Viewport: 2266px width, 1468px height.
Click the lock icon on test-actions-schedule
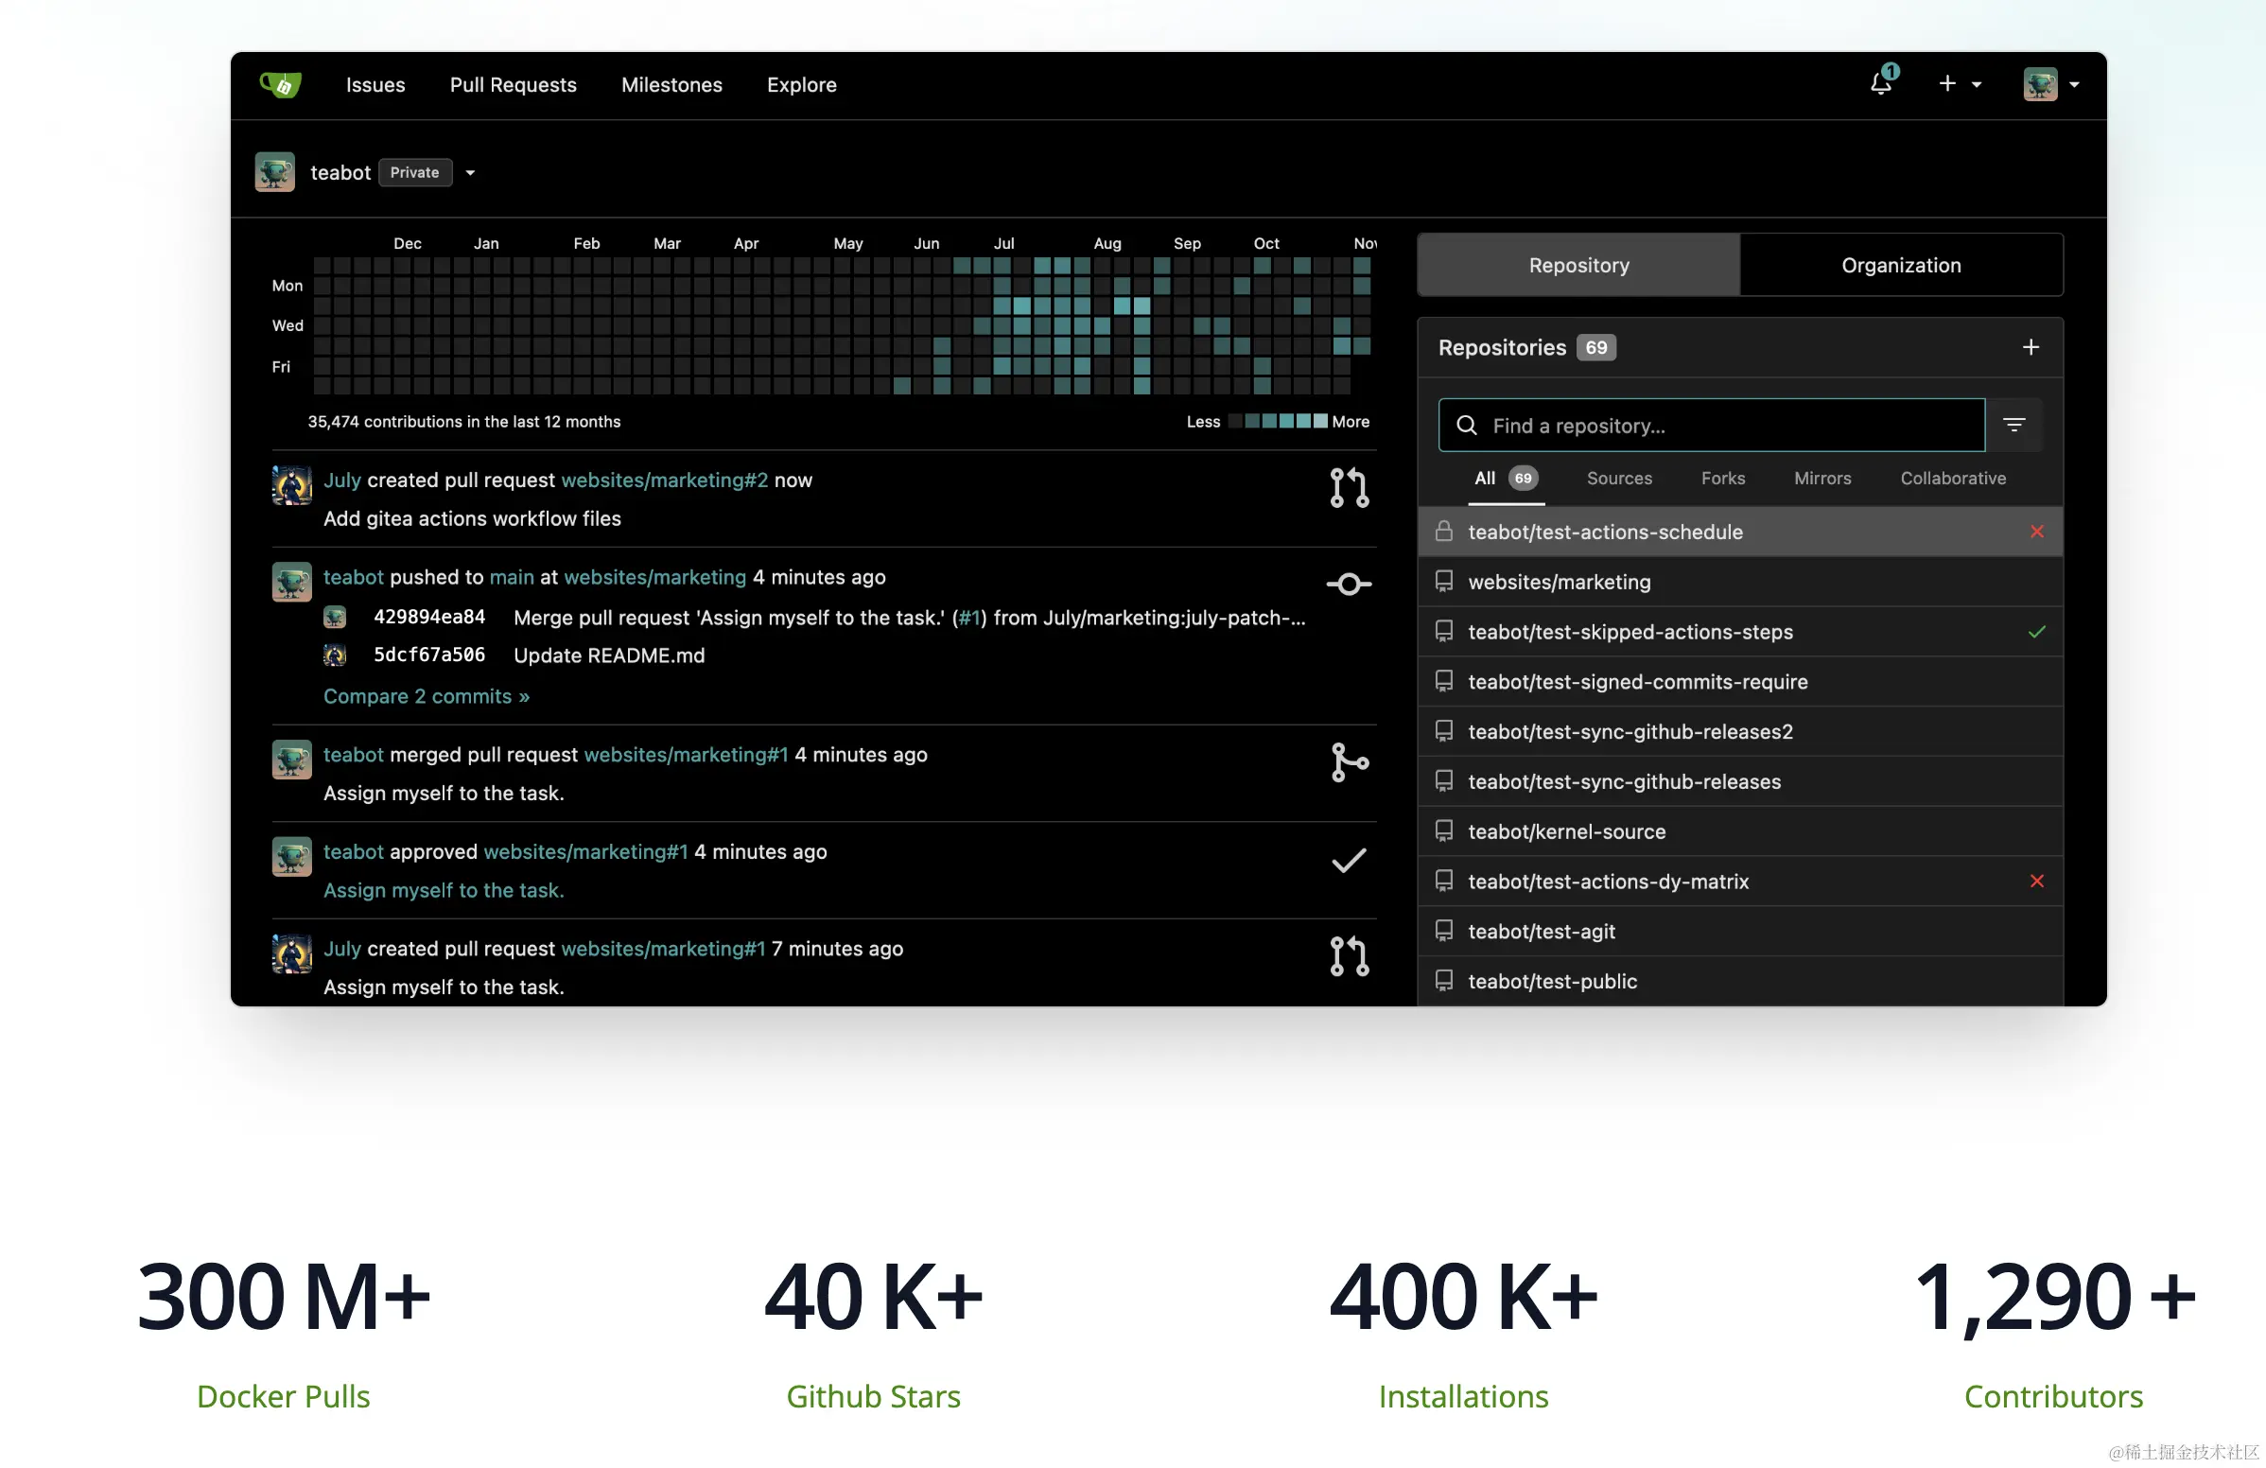(1443, 532)
